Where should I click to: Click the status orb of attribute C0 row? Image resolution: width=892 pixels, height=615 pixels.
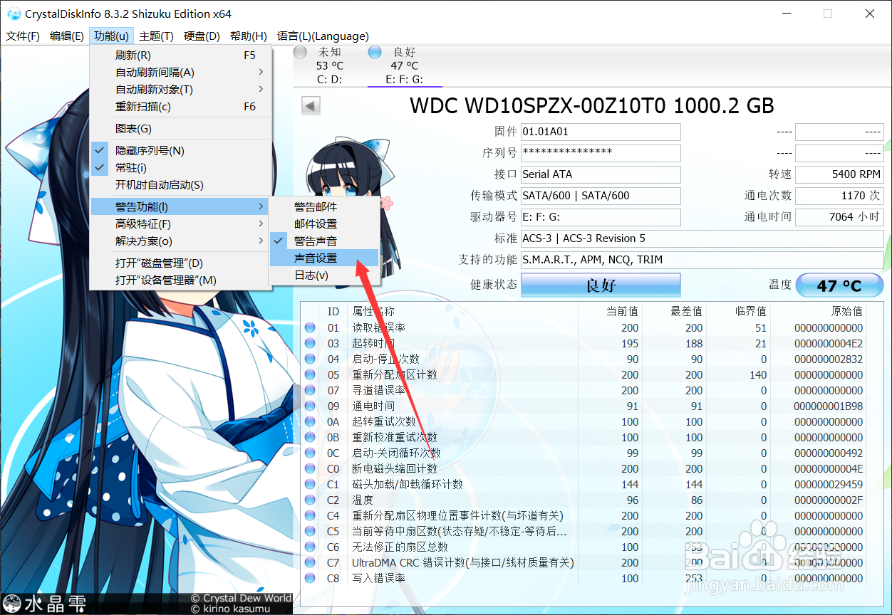point(310,469)
